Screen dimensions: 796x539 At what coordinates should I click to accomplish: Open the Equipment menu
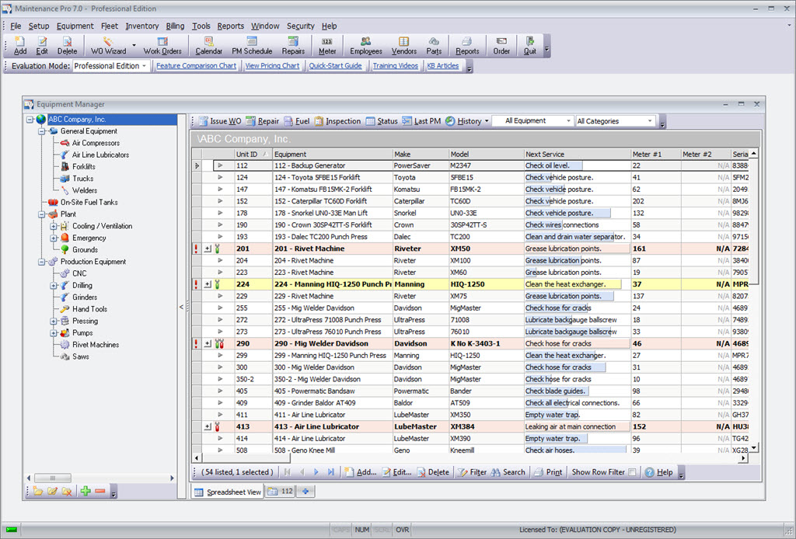pos(75,26)
